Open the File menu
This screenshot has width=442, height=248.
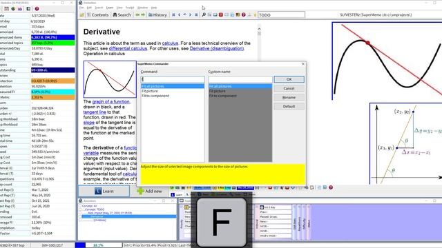pyautogui.click(x=81, y=8)
